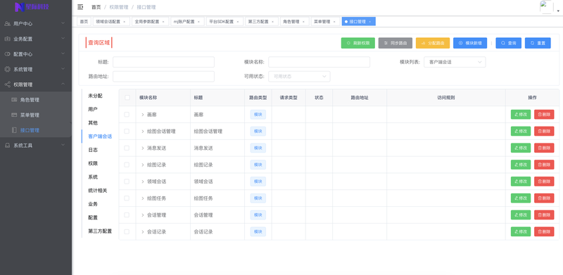Switch to the 日志 side tab
563x275 pixels.
point(93,150)
